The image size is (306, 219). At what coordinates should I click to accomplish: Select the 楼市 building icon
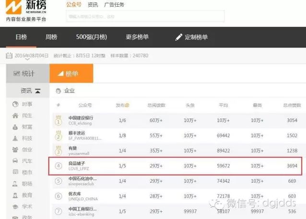(x=15, y=172)
